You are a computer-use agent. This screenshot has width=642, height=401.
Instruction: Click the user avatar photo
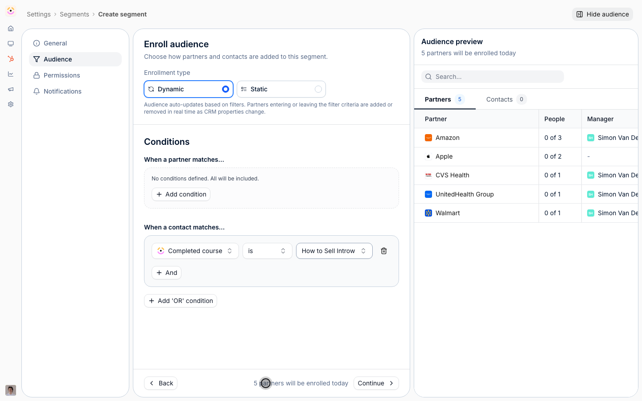point(11,390)
